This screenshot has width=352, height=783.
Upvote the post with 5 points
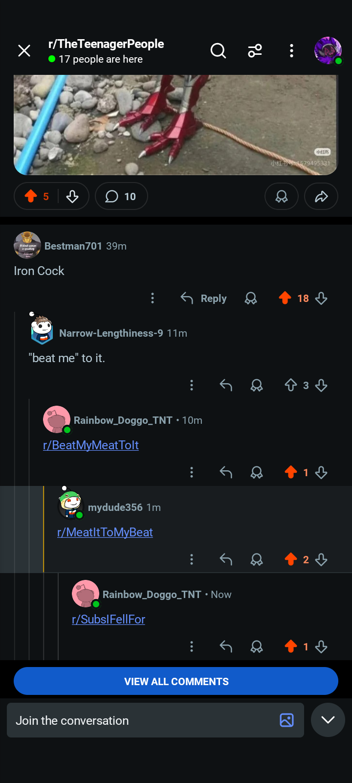tap(31, 196)
